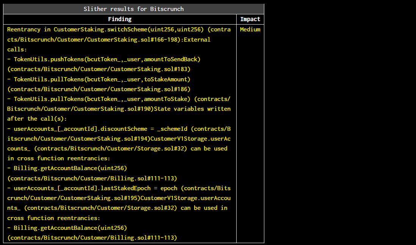Click the "TokenUtils.pullTokens(bcutToken_,_user,amountToStake)" line
The image size is (416, 245).
(x=119, y=99)
